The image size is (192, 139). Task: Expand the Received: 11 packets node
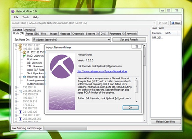tap(20, 77)
